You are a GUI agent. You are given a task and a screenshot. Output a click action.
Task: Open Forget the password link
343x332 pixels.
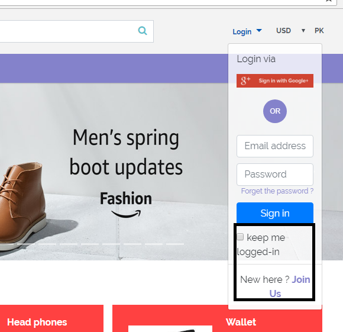pos(277,191)
